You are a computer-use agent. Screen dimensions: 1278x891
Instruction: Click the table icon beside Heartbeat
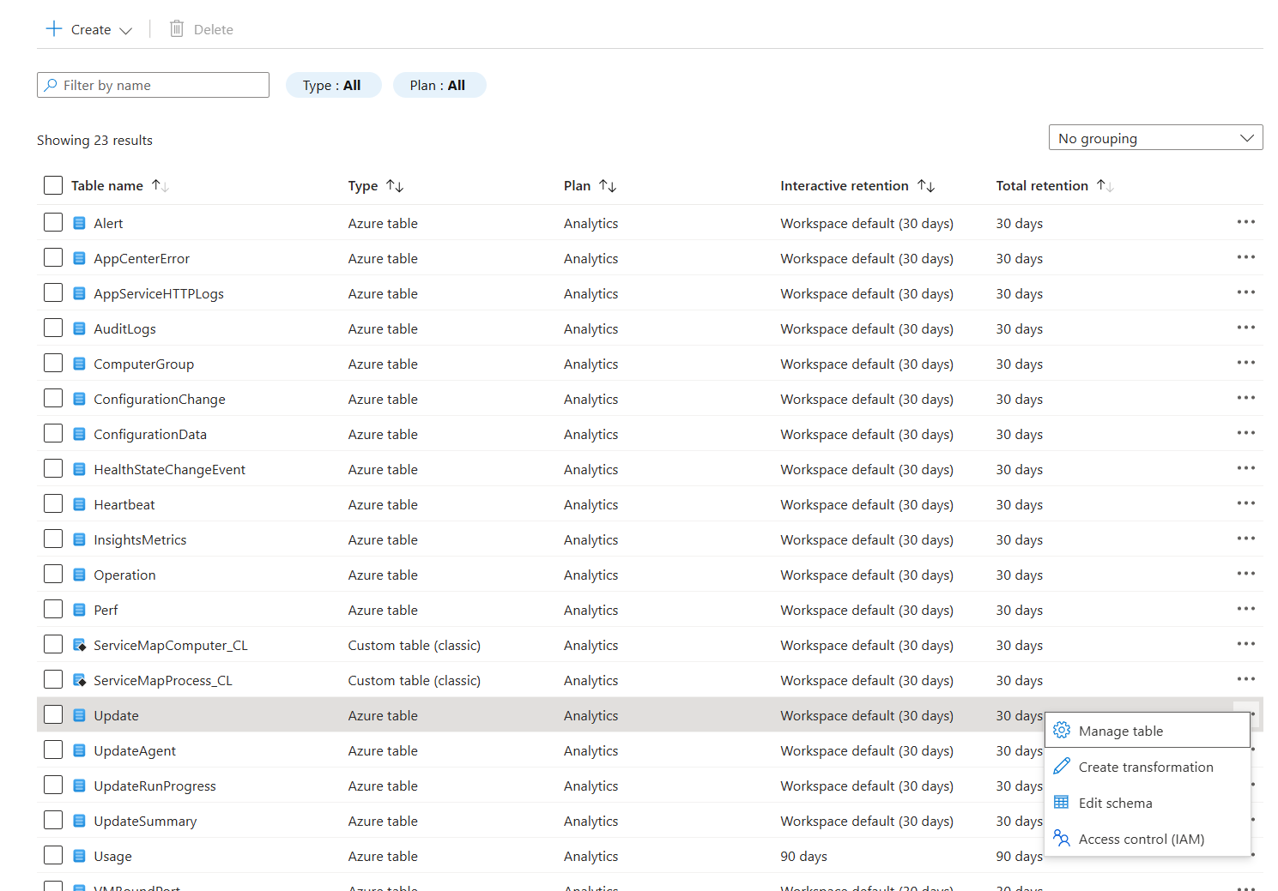pos(79,504)
